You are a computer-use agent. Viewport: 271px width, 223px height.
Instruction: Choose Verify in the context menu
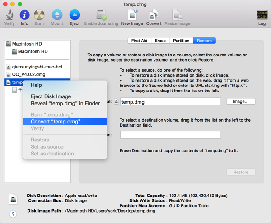coord(65,128)
